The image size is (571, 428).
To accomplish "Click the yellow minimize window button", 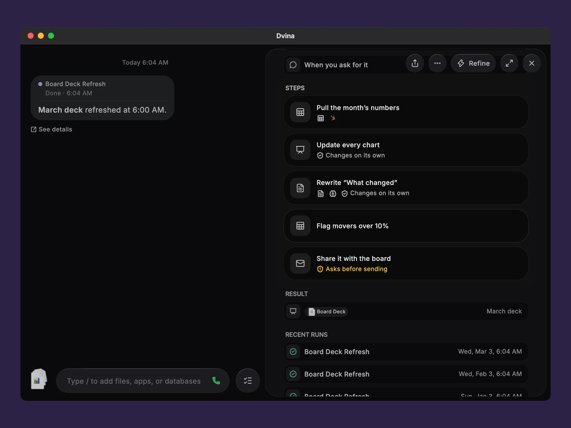I will point(41,36).
